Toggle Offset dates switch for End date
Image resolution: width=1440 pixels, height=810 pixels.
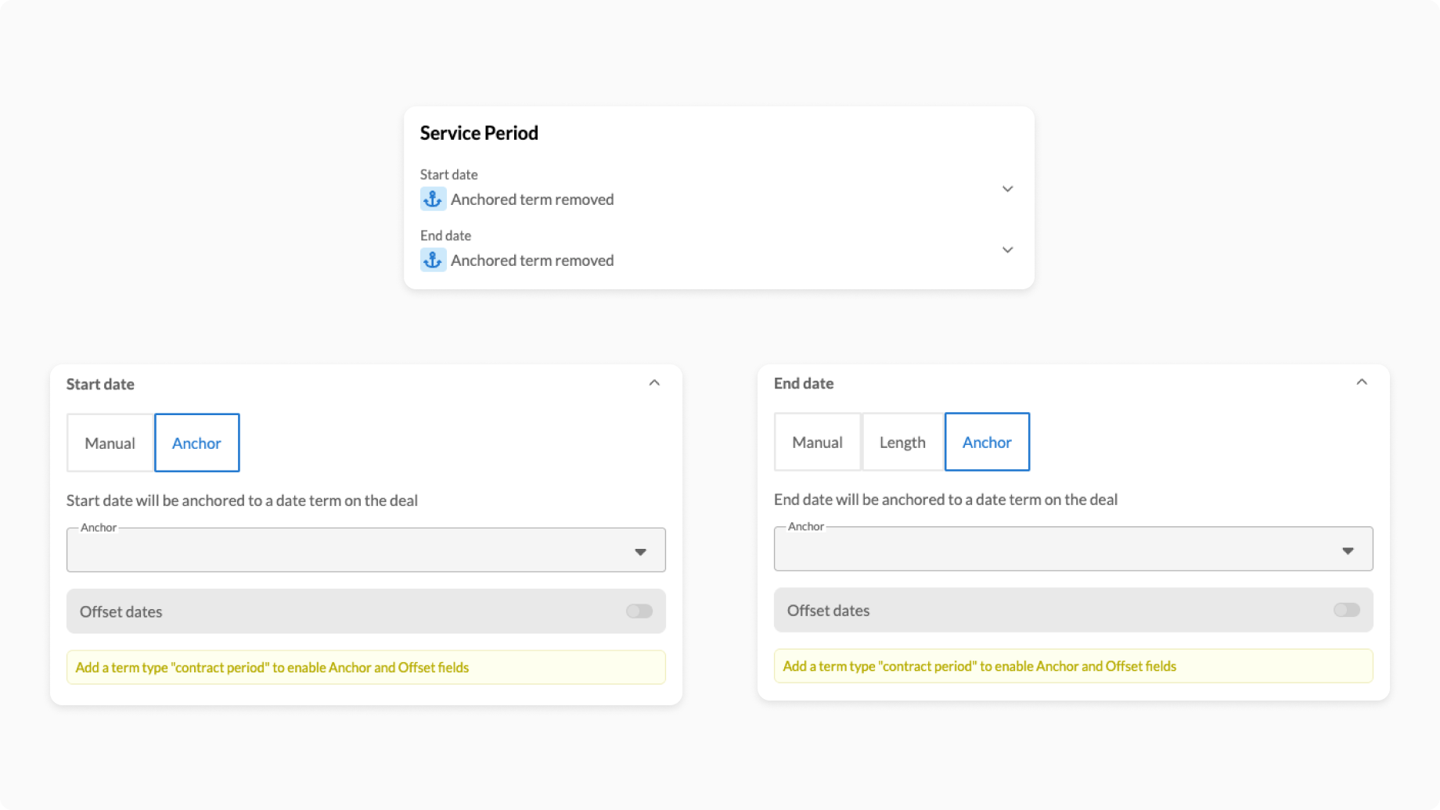(x=1346, y=610)
